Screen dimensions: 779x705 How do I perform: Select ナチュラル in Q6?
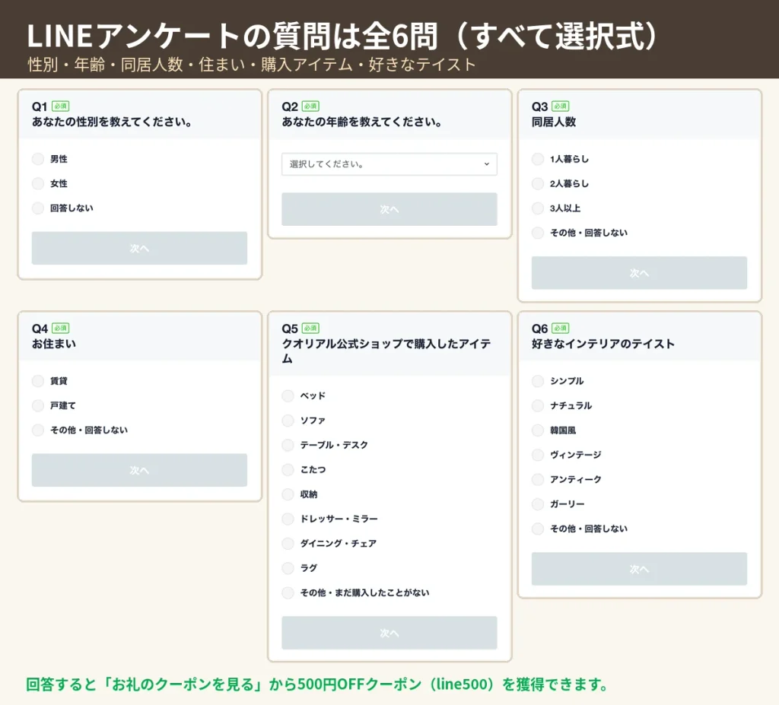click(x=538, y=405)
